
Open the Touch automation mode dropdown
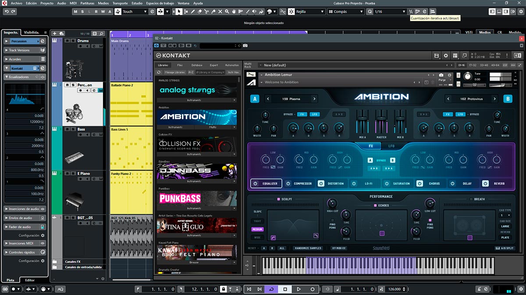tap(135, 11)
